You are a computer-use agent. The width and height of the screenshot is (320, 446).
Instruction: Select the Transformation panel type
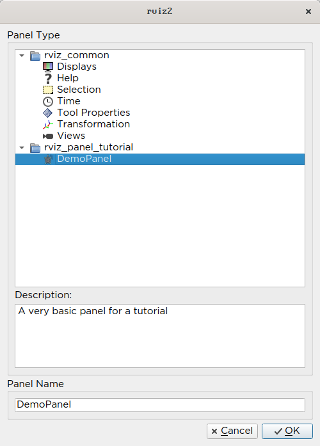point(93,124)
